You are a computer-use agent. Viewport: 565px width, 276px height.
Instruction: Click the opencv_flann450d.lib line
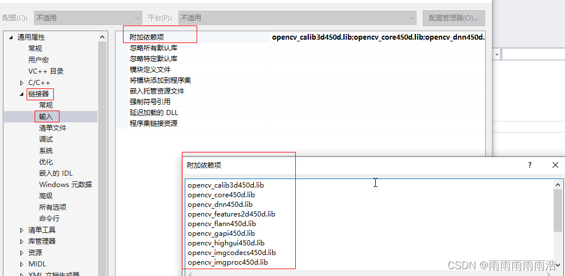click(222, 224)
